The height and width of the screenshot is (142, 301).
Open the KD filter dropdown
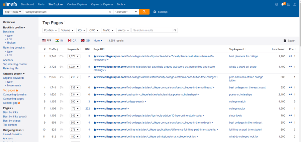81,30
